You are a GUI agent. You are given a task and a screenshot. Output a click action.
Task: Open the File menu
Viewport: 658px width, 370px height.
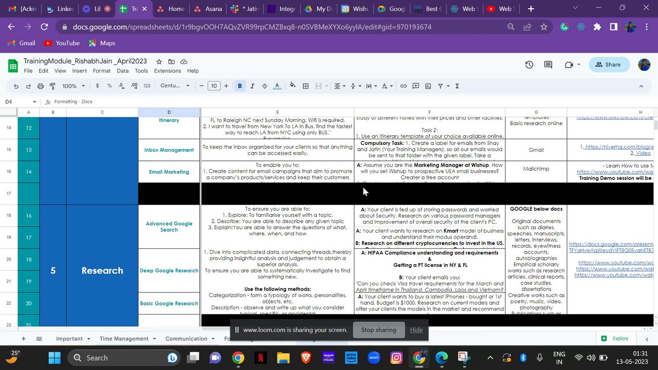[x=28, y=71]
